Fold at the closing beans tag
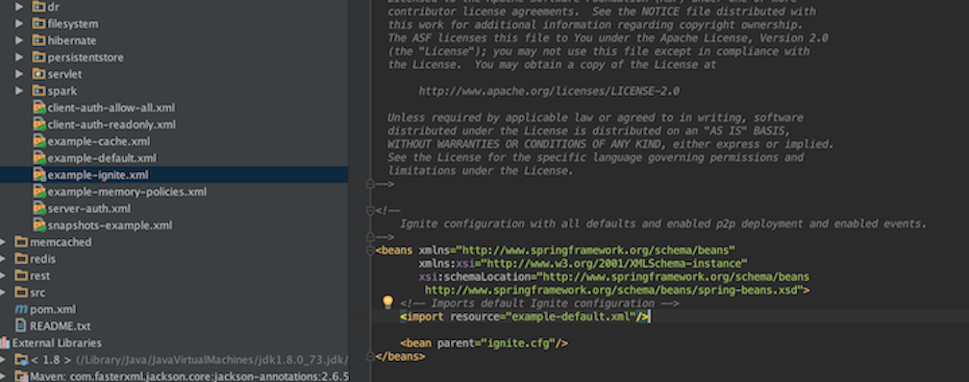Image resolution: width=969 pixels, height=382 pixels. point(370,357)
